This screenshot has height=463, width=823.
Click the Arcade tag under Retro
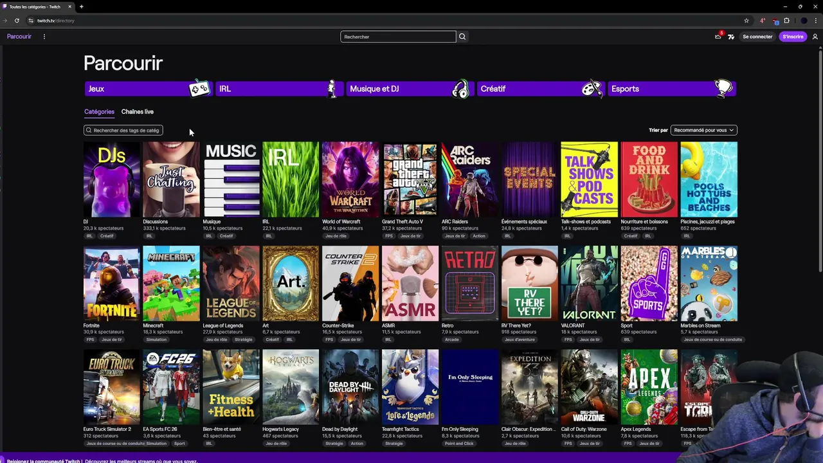452,340
